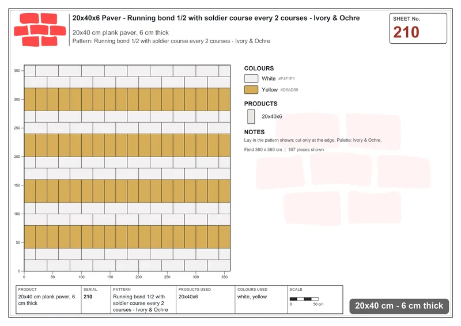Click the 'SCALE' table header

(296, 290)
